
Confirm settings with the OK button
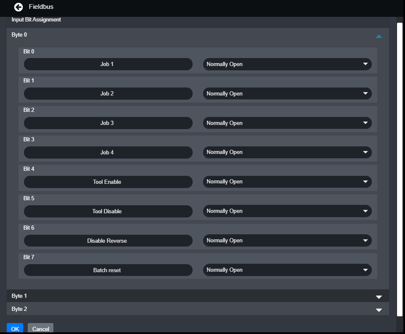[x=15, y=328]
